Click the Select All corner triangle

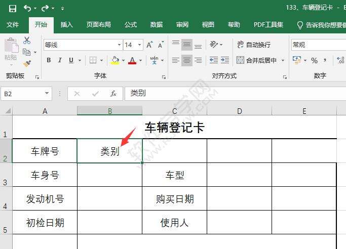point(8,110)
